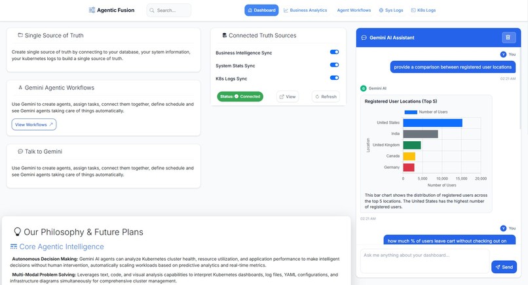Click the first You user avatar icon

[503, 54]
